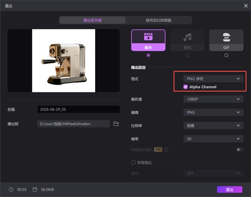Uncheck the Alpha Channel checkbox
This screenshot has height=197, width=251.
[186, 87]
